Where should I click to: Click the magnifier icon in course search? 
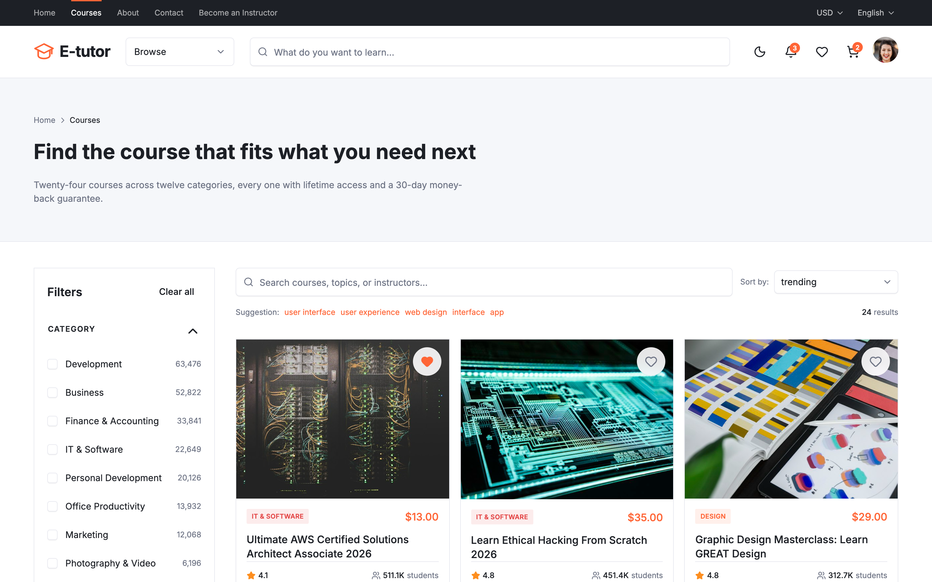coord(249,282)
